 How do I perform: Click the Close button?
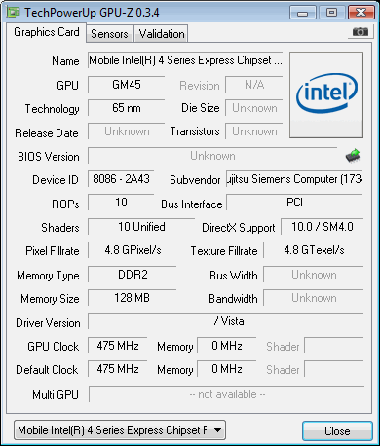pyautogui.click(x=337, y=431)
